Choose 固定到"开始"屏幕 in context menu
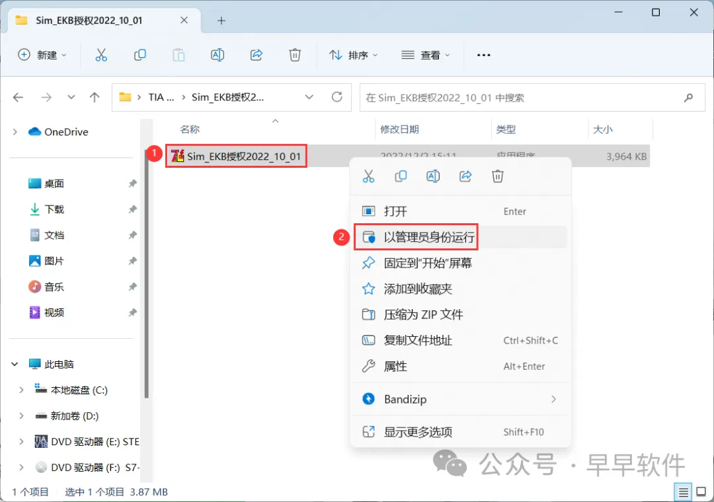This screenshot has width=714, height=502. tap(460, 263)
